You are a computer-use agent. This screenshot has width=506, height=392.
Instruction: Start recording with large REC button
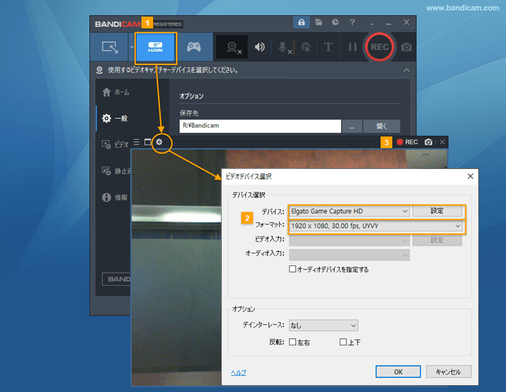pyautogui.click(x=380, y=47)
